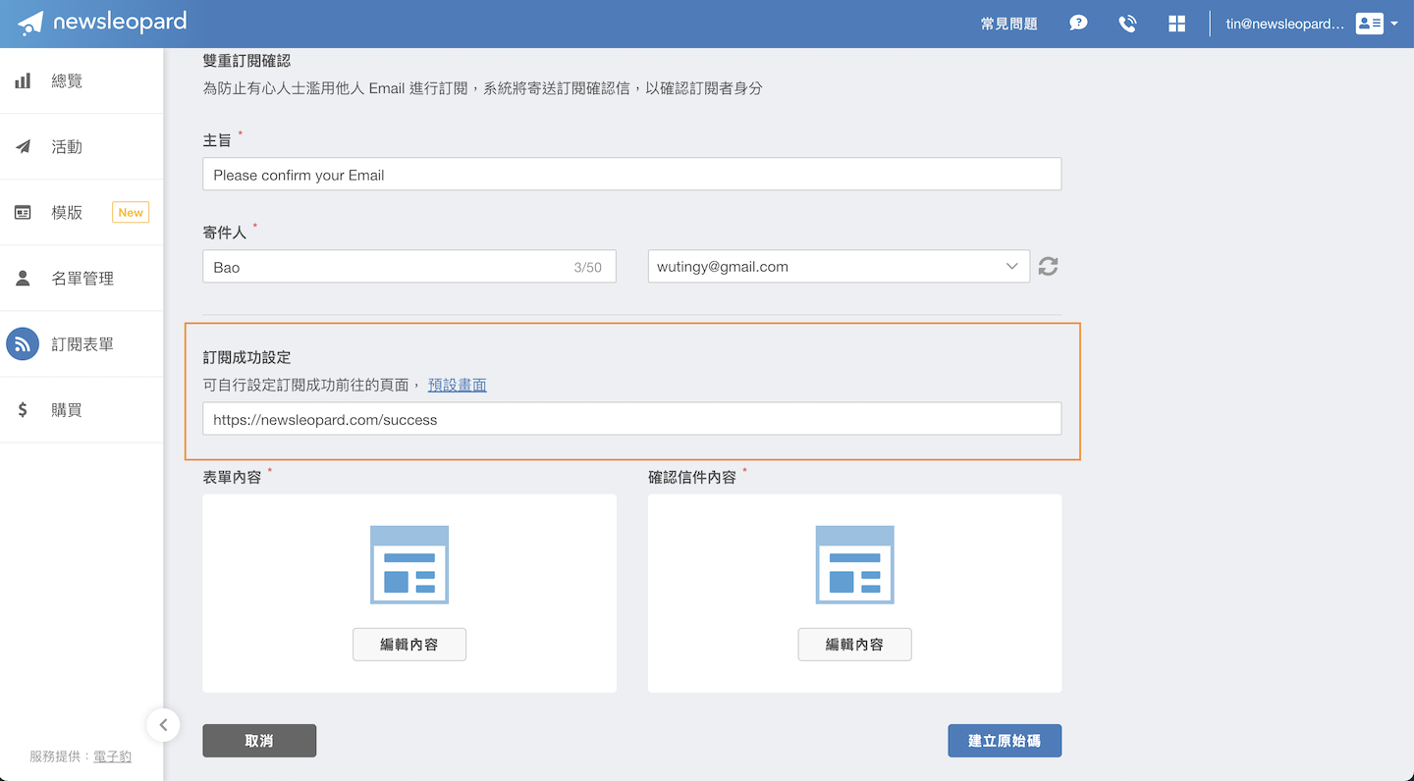Open the sender email dropdown wutingy@gmail.com
1414x781 pixels.
click(839, 267)
